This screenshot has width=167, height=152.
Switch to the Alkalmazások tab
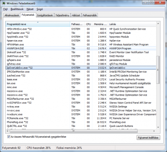click(12, 15)
